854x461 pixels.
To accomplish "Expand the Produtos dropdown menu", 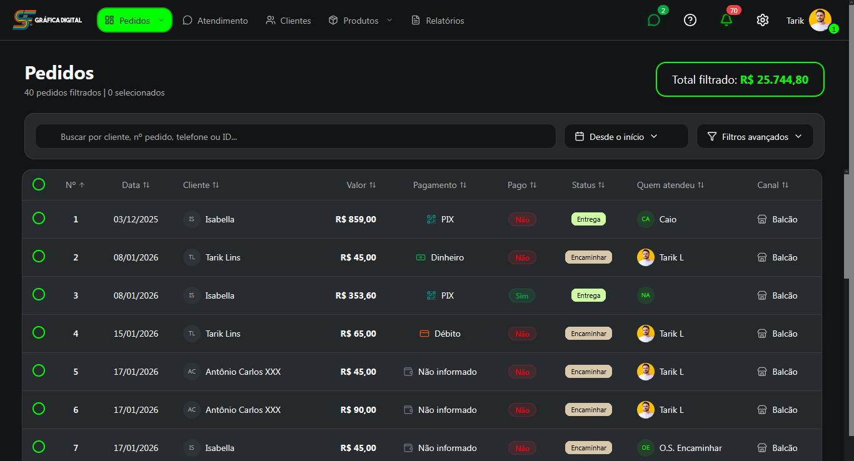I will [360, 20].
